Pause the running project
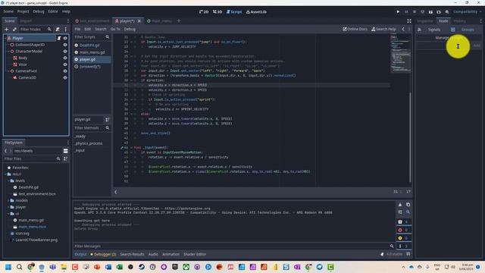This screenshot has width=485, height=273. [x=406, y=12]
